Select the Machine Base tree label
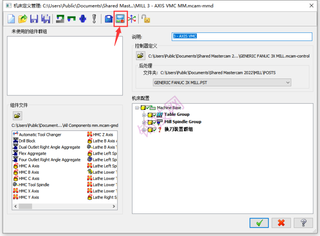 169,108
